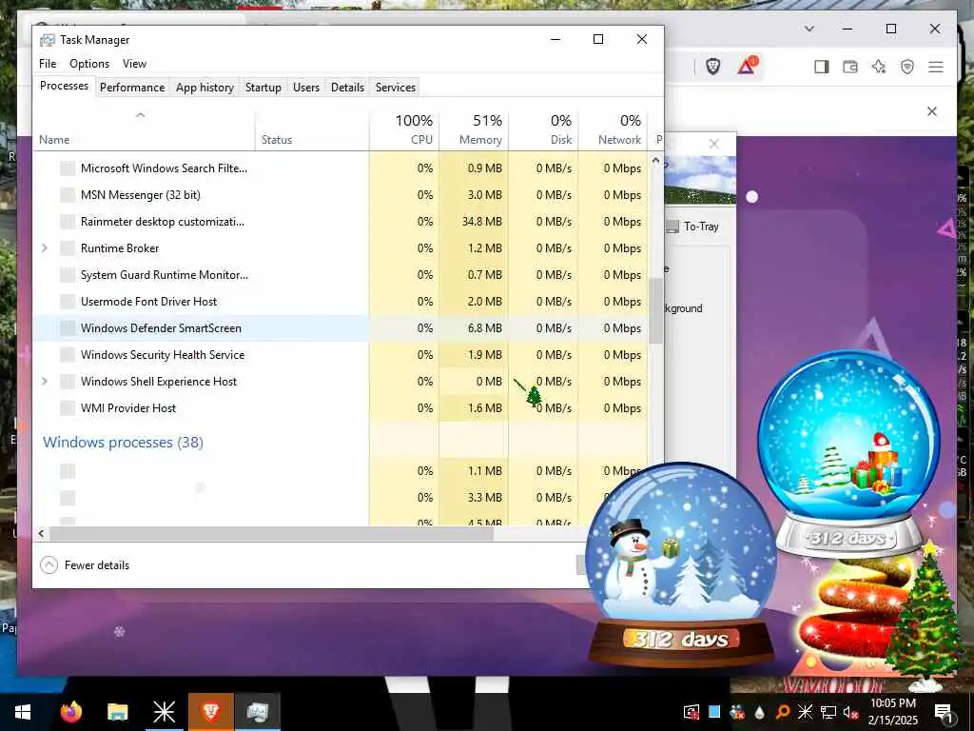
Task: Sort by the Status column header
Action: [x=312, y=129]
